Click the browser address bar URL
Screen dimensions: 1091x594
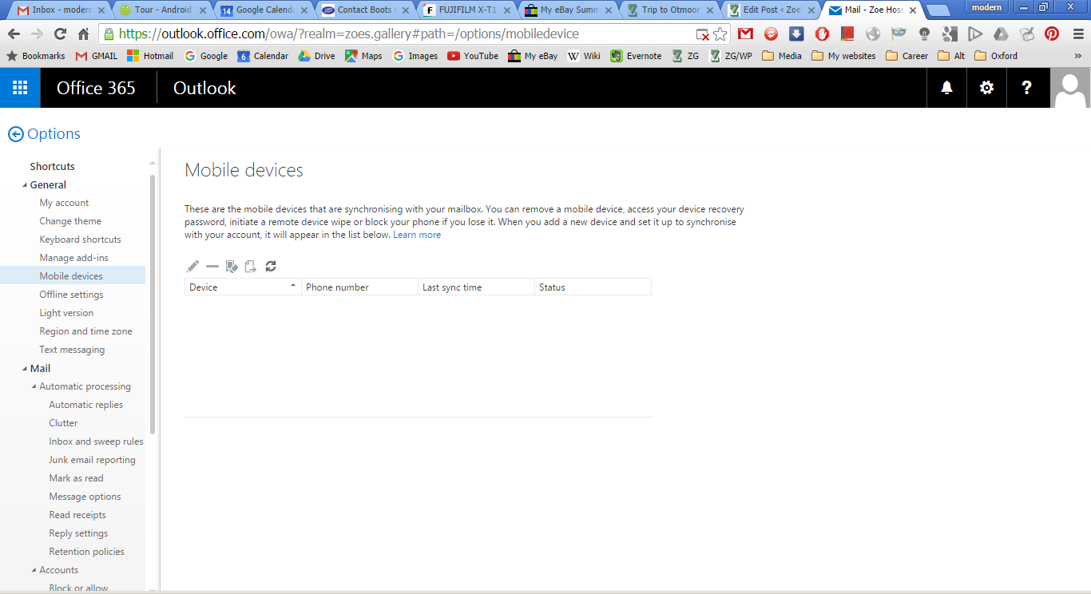point(399,34)
